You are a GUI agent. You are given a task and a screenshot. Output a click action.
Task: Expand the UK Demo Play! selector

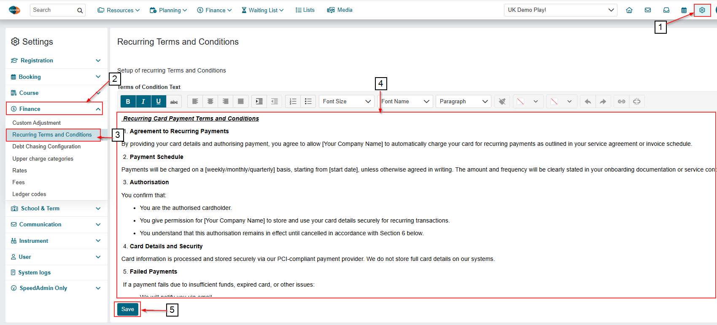tap(561, 10)
